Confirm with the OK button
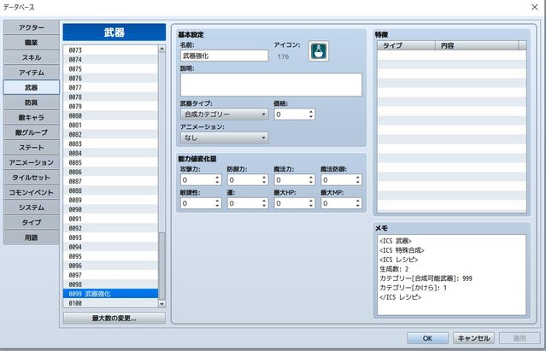546x351 pixels. [x=427, y=338]
